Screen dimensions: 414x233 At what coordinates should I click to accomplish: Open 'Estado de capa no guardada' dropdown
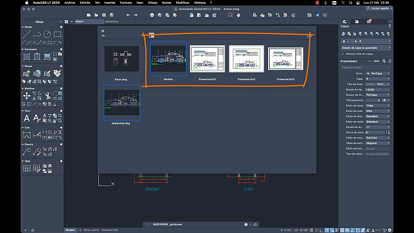click(x=366, y=48)
